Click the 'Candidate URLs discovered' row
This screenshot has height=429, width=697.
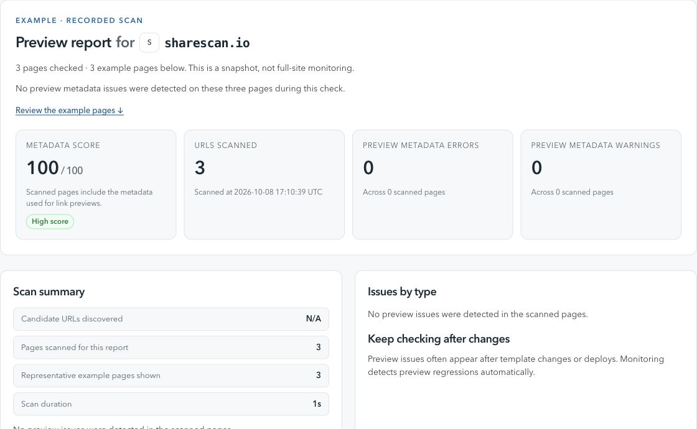[171, 319]
